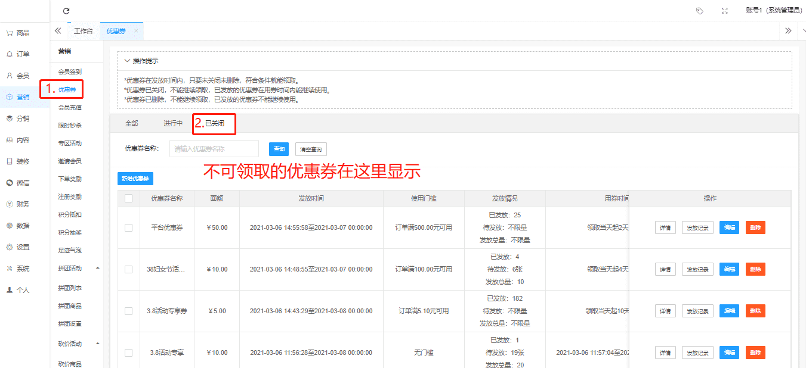Open 微信 section in left sidebar
The image size is (806, 368).
tap(17, 183)
